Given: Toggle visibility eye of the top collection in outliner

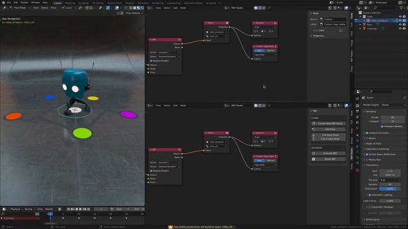Looking at the screenshot, I should [x=400, y=17].
